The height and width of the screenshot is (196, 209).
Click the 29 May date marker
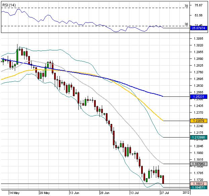[x=44, y=193]
